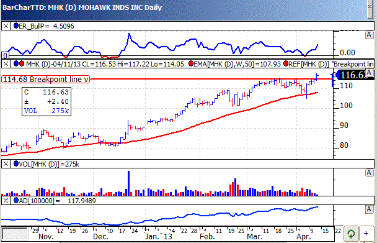
Task: Close the VOL[MHK (D)] volume pane
Action: [x=6, y=164]
